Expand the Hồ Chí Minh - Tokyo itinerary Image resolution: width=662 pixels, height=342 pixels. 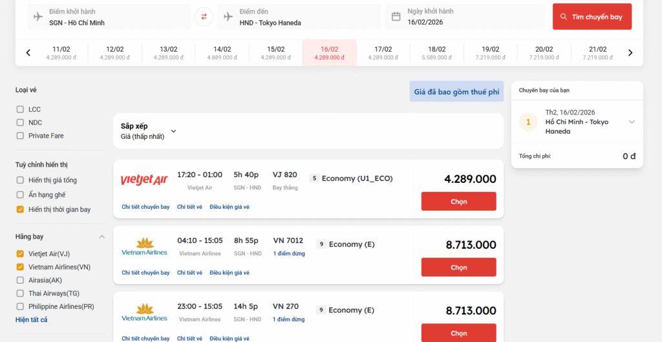632,122
